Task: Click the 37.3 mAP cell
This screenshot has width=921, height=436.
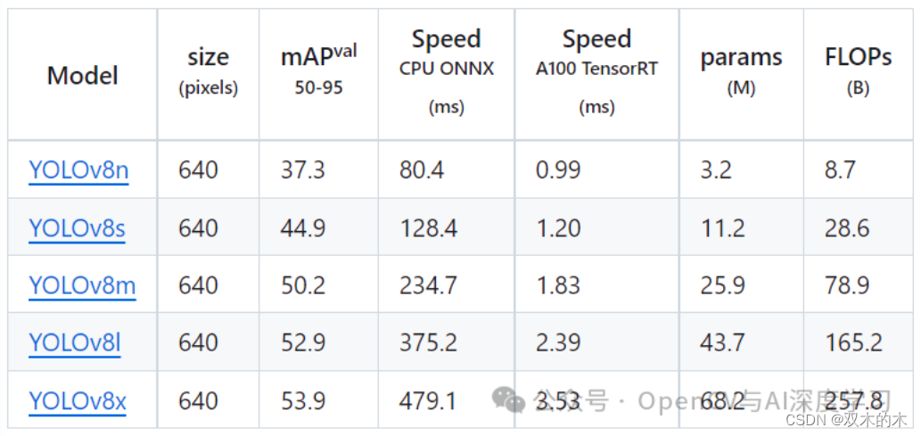Action: [x=302, y=169]
